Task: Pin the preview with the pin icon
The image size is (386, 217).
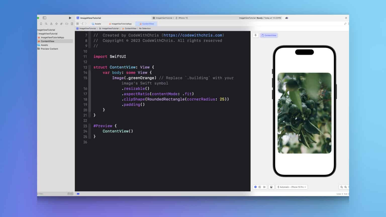Action: (x=256, y=35)
